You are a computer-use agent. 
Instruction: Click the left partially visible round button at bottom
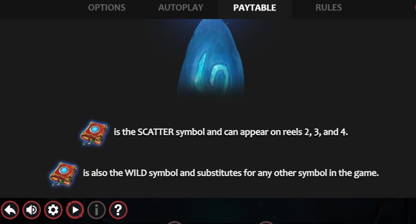(175, 222)
